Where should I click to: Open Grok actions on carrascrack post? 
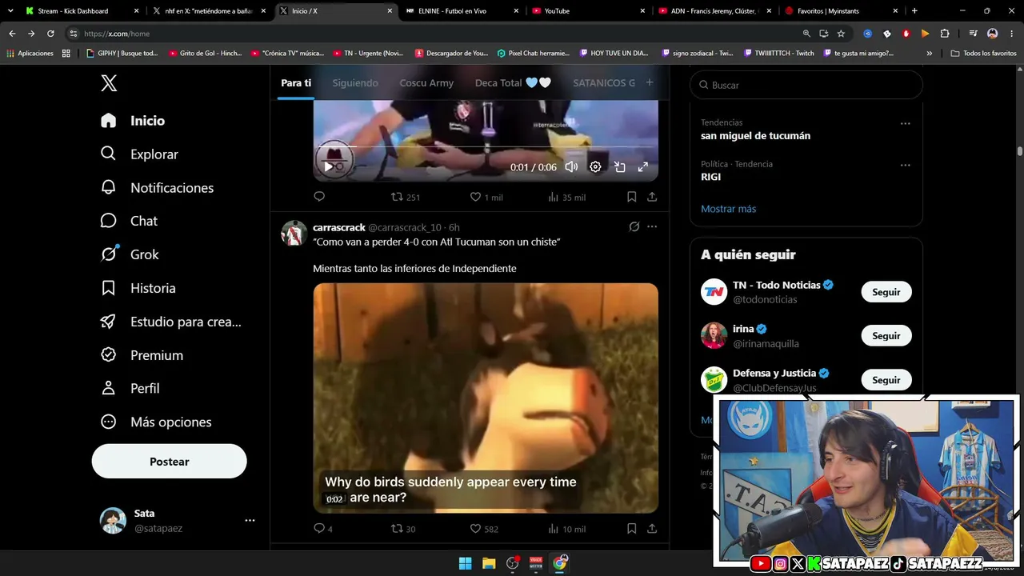click(634, 227)
